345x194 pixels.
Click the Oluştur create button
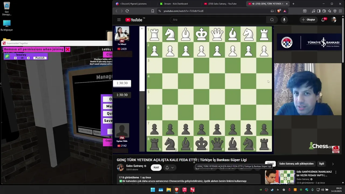pos(308,20)
